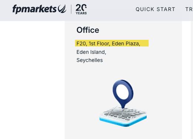This screenshot has width=193, height=139.
Task: Click the white center of the pin
Action: [123, 92]
